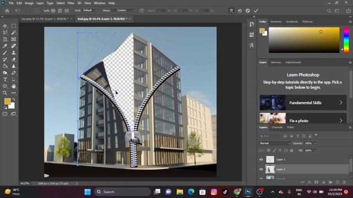Split the warp crosswise
Image resolution: width=353 pixels, height=198 pixels.
click(53, 10)
